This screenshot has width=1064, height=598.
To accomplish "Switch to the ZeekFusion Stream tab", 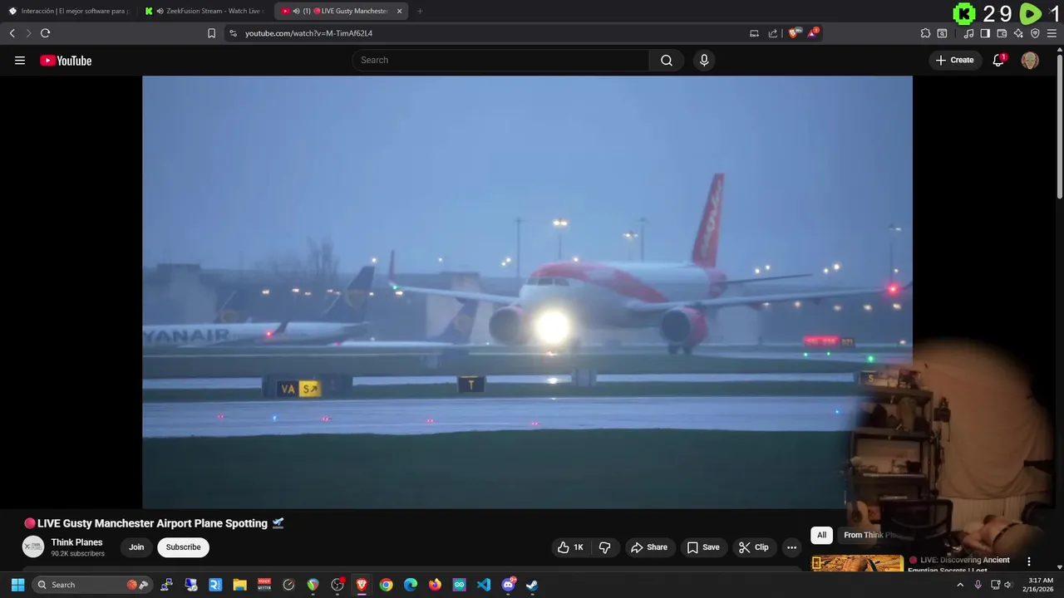I will point(205,11).
